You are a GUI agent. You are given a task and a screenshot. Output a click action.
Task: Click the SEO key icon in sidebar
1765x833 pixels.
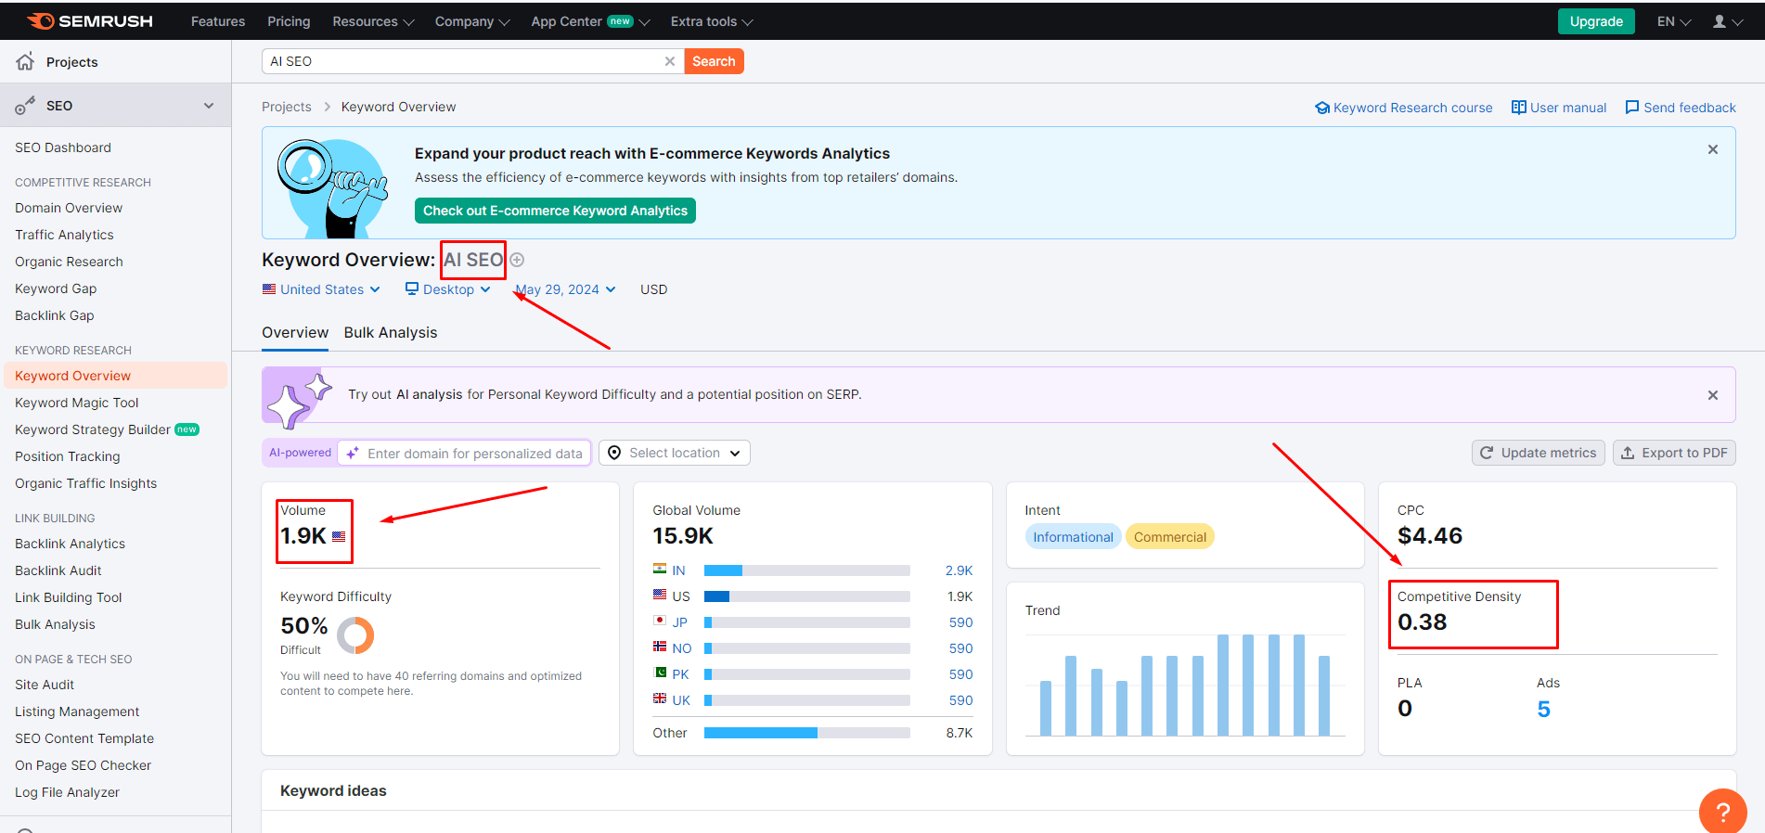point(25,106)
